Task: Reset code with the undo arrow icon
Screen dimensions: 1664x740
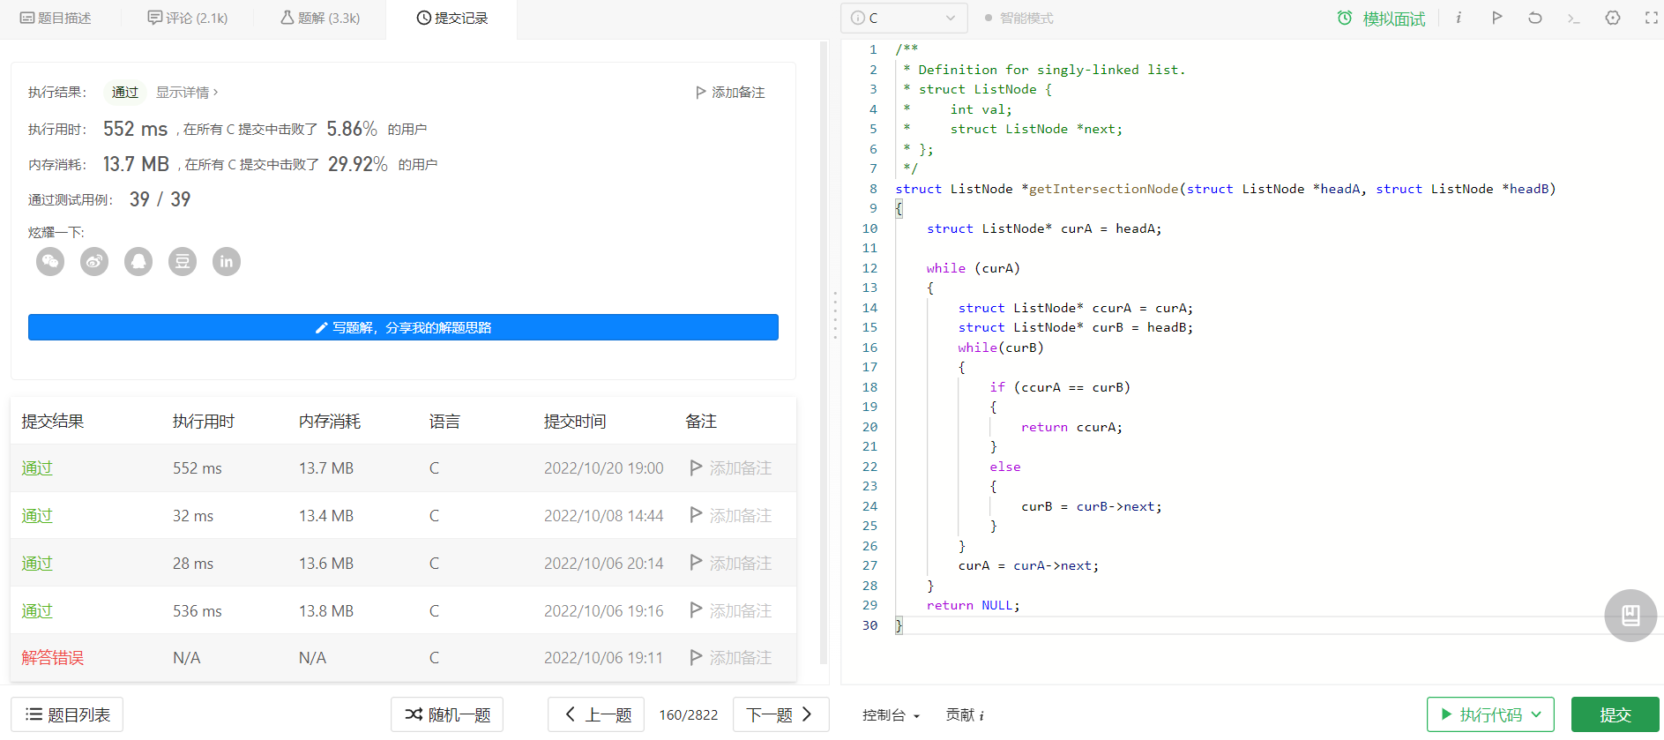Action: pyautogui.click(x=1535, y=18)
